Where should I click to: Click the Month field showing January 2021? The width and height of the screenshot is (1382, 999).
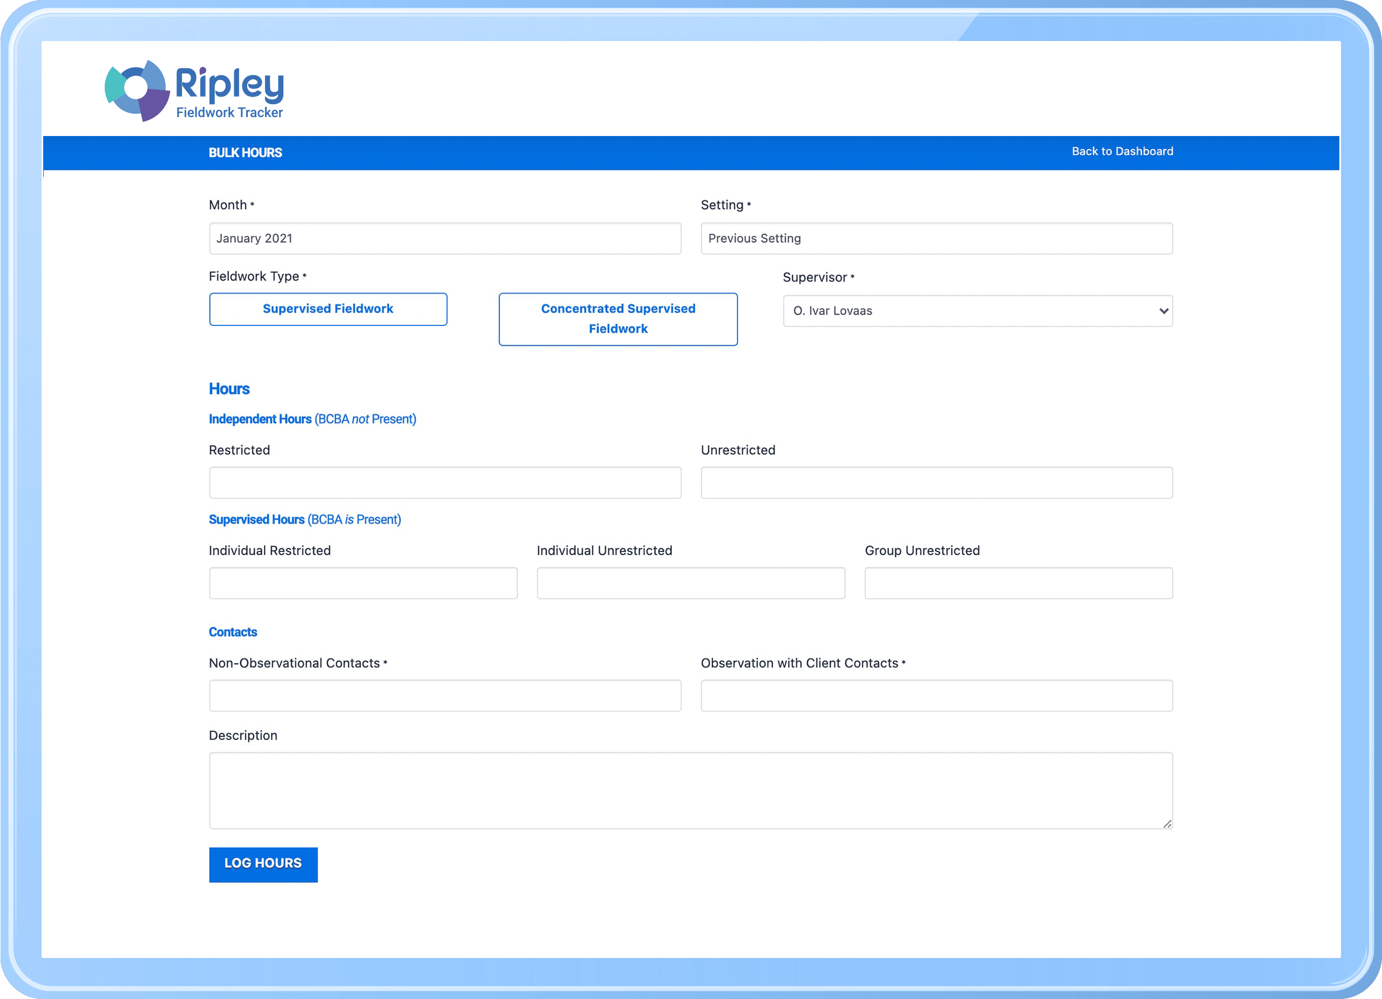[x=445, y=238]
